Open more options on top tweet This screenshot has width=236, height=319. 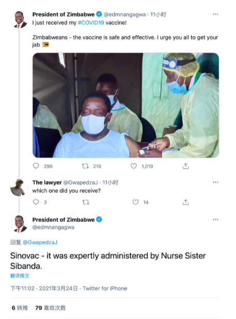click(215, 14)
